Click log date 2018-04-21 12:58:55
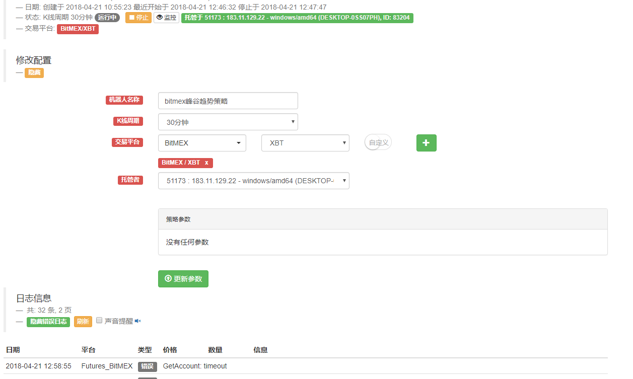This screenshot has width=633, height=379. click(39, 366)
